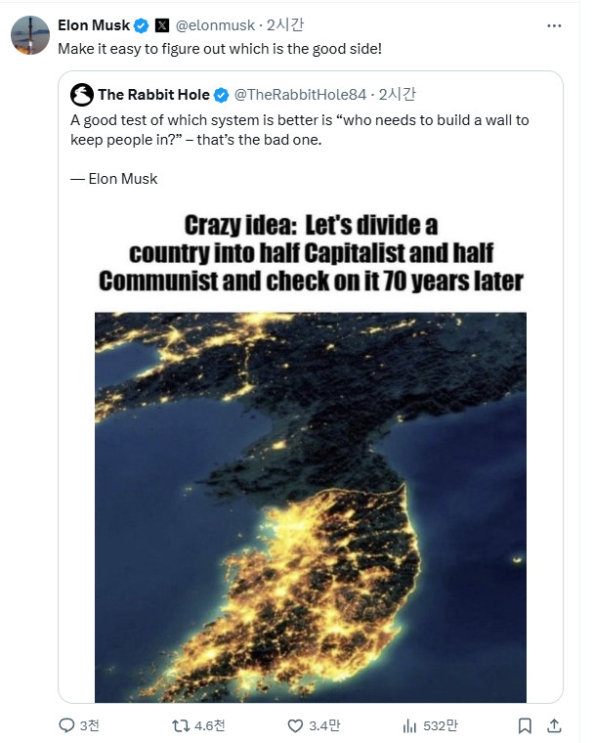Open view analytics bar chart icon
The height and width of the screenshot is (743, 594).
click(x=410, y=725)
